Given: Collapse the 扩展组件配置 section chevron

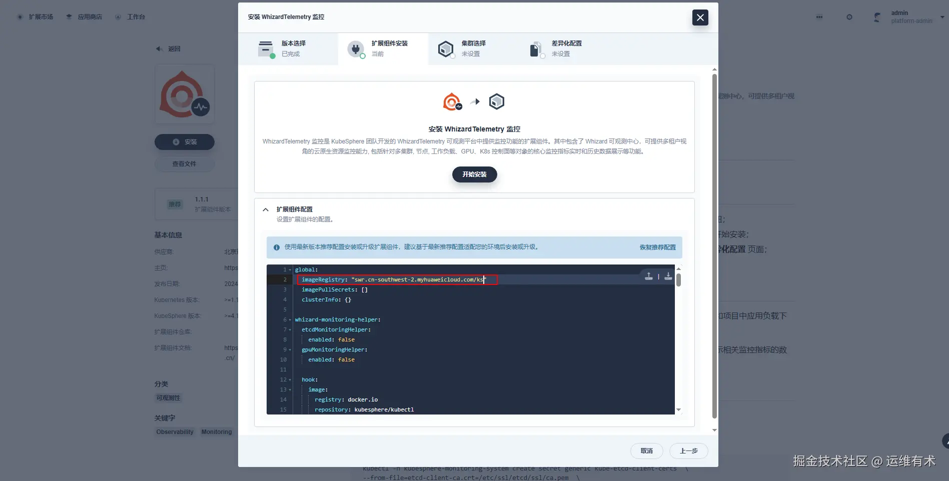Looking at the screenshot, I should (266, 209).
